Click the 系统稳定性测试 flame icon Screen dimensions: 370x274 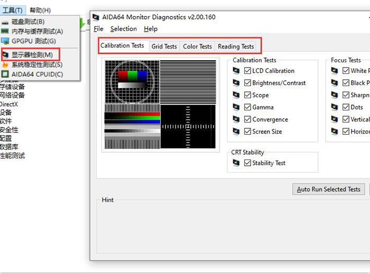[5, 64]
